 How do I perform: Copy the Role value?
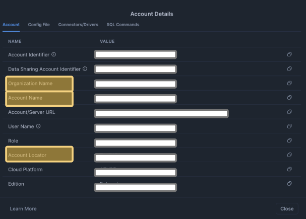[289, 140]
